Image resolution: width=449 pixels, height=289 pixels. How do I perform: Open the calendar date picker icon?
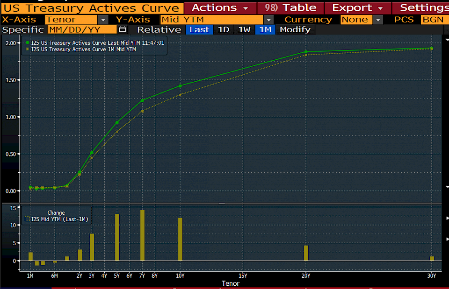pos(123,29)
